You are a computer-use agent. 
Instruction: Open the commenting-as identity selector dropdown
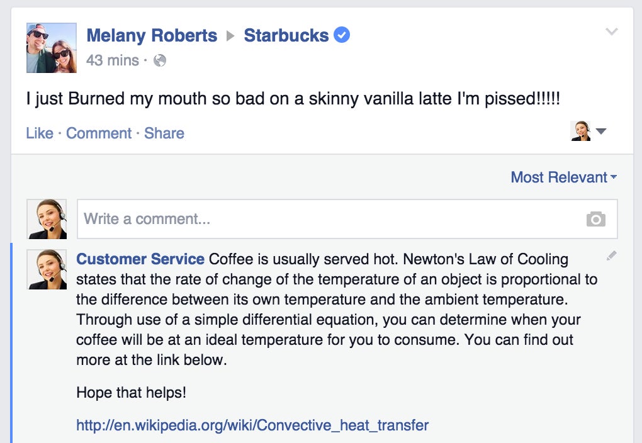tap(588, 131)
